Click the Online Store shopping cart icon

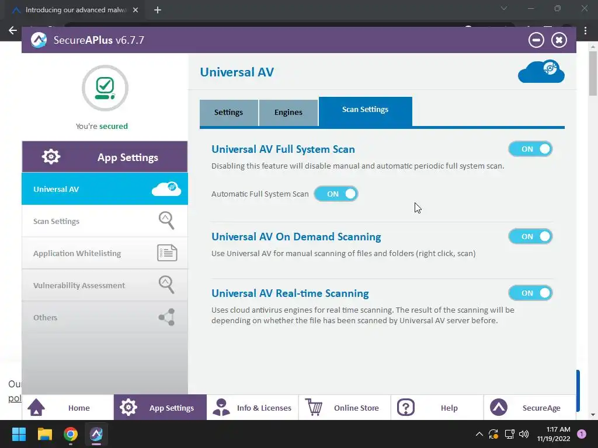[314, 407]
